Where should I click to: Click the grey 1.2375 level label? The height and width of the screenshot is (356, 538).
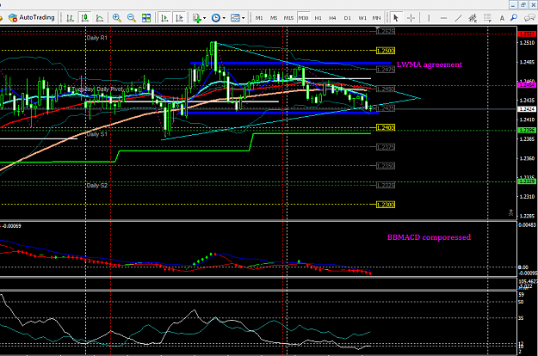[386, 147]
